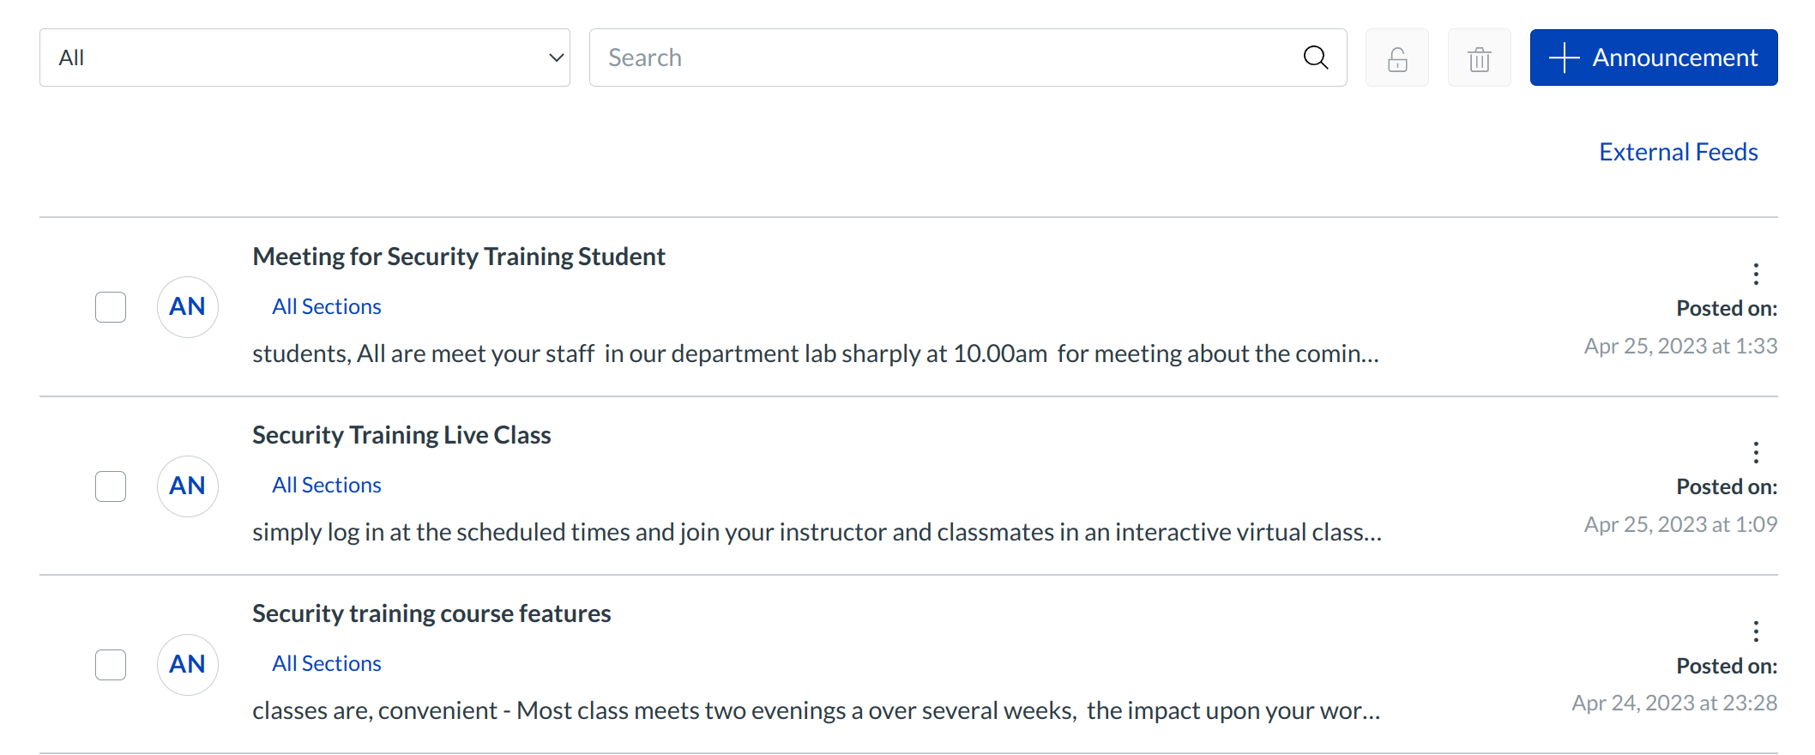Open Security Training Live Class announcement
Screen dimensions: 1815x755
click(401, 435)
